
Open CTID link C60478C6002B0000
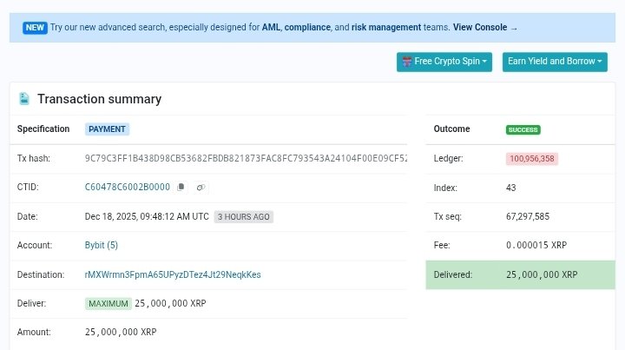coord(127,187)
